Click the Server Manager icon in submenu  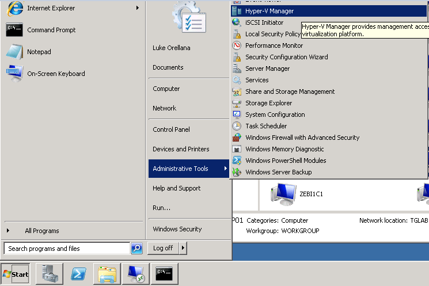point(237,68)
